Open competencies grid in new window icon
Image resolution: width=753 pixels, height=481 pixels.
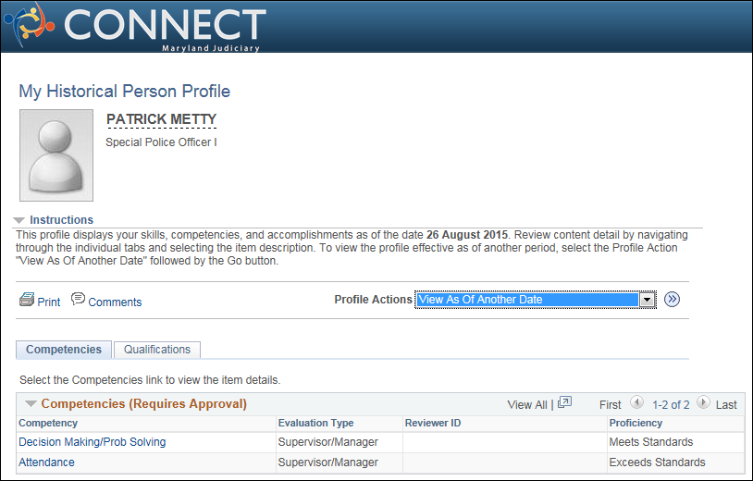click(564, 402)
